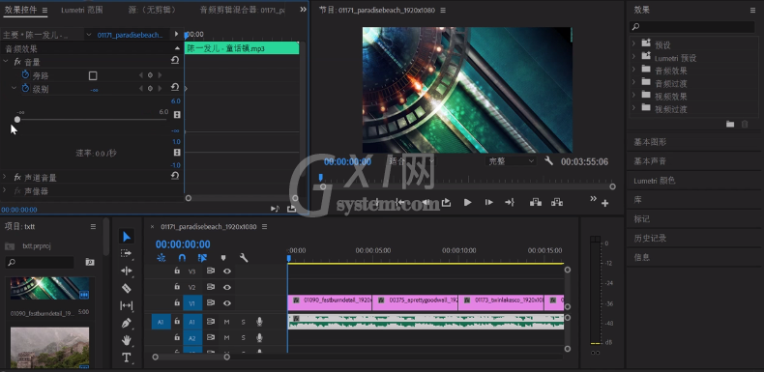
Task: Solo the A1 track
Action: pyautogui.click(x=243, y=322)
